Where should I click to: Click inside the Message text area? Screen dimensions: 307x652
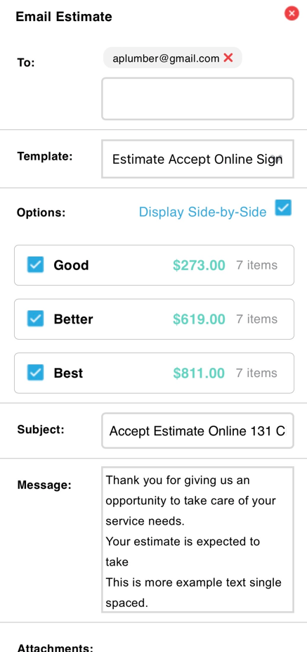point(197,539)
